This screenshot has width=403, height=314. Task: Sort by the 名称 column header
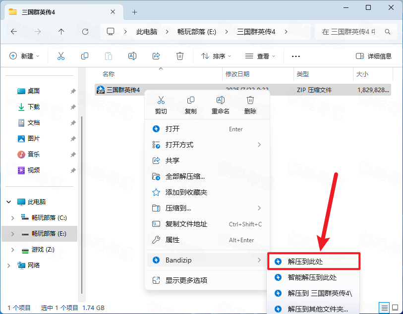click(x=109, y=74)
